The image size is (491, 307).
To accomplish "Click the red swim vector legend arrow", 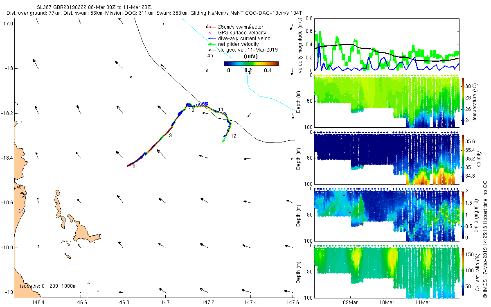I will [211, 27].
